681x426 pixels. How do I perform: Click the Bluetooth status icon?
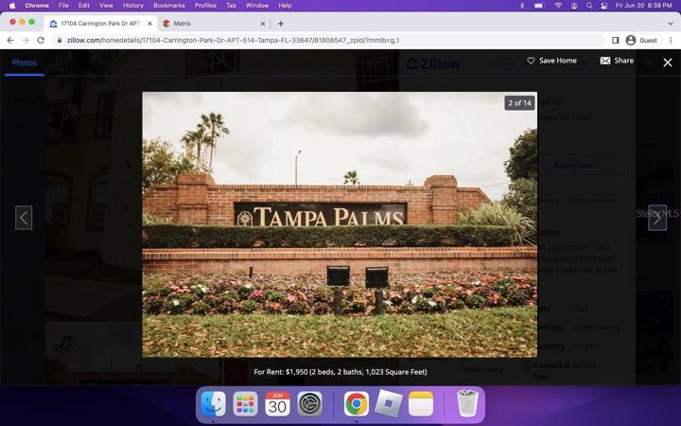522,6
